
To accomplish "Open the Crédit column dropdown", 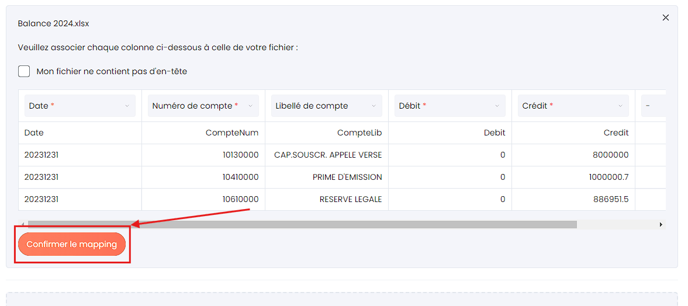I will coord(573,106).
